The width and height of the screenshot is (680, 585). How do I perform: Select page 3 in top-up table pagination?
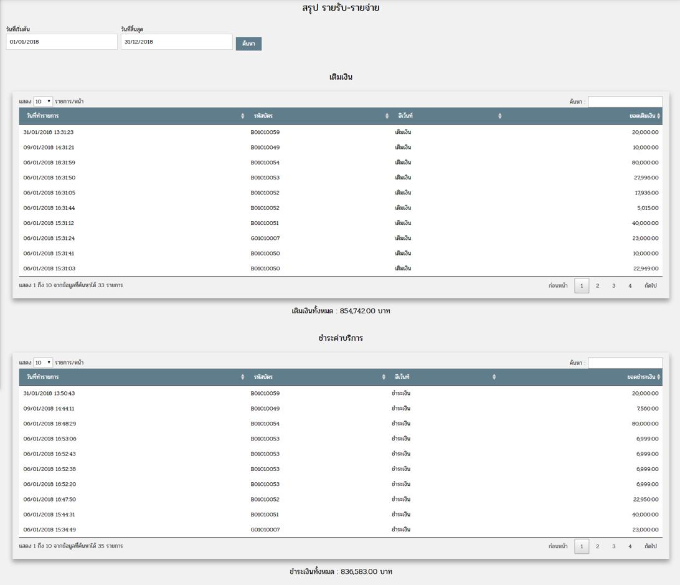pyautogui.click(x=613, y=286)
